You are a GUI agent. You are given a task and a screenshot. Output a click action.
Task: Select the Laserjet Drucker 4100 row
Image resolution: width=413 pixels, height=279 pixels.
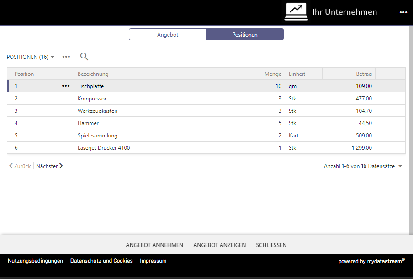pos(206,148)
